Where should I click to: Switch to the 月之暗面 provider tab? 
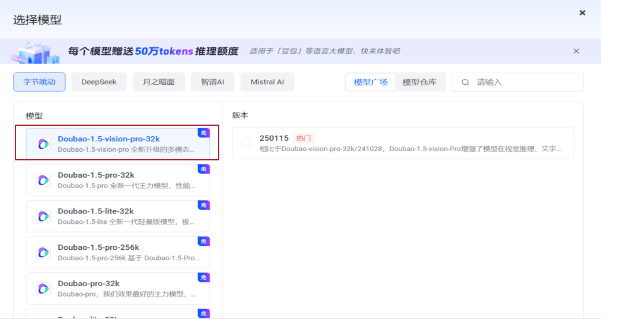tap(159, 82)
